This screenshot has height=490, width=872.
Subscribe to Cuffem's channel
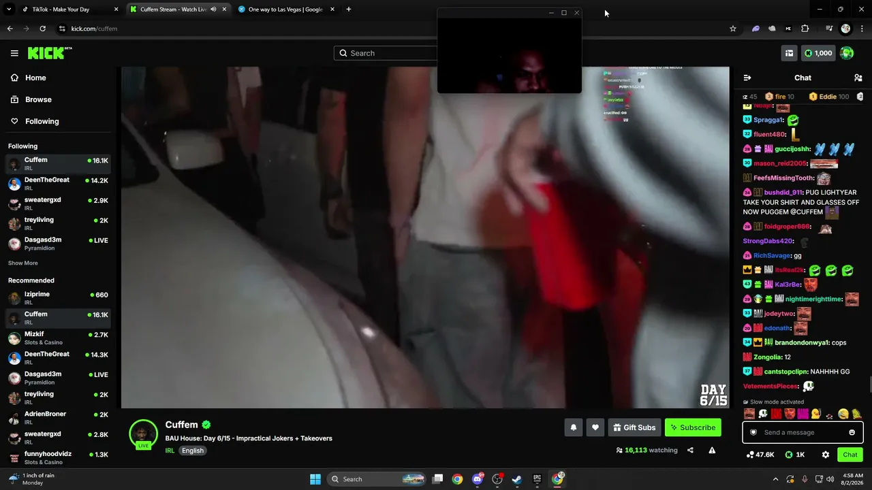tap(693, 427)
